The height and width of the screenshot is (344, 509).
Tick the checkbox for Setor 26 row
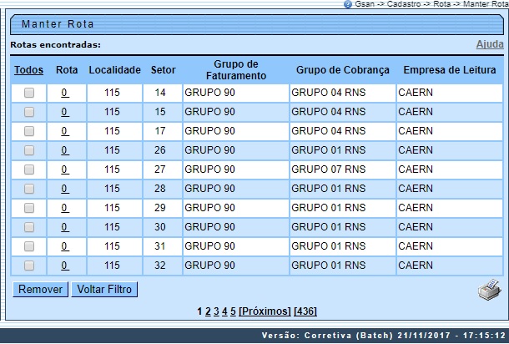[x=29, y=150]
